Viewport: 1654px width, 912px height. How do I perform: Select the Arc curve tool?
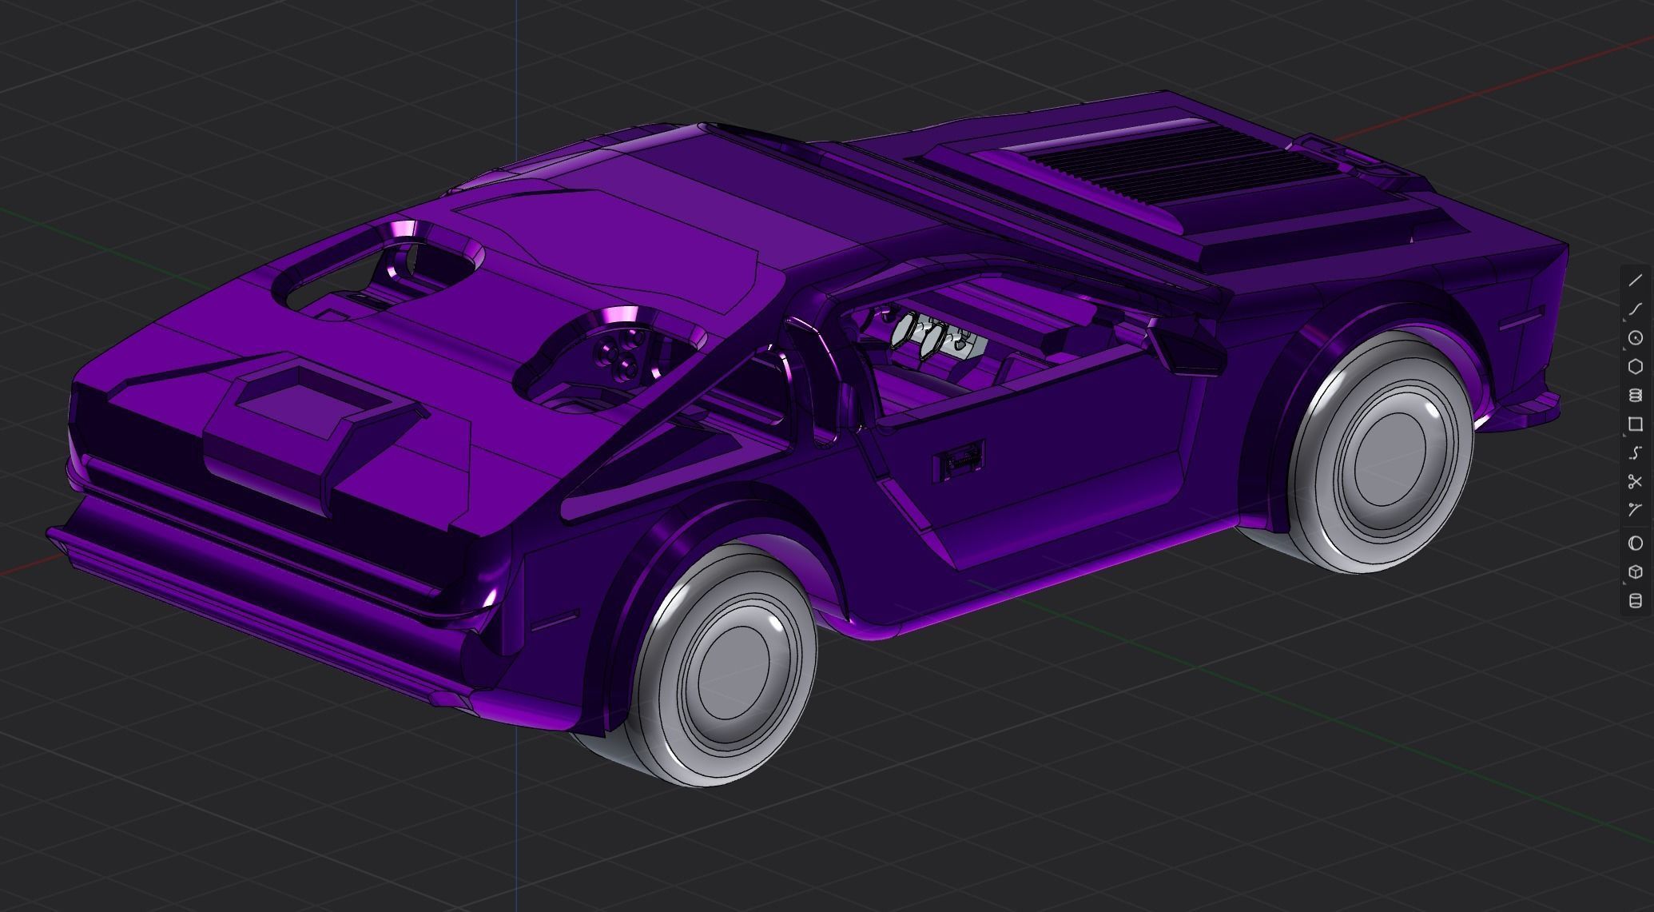click(x=1635, y=309)
